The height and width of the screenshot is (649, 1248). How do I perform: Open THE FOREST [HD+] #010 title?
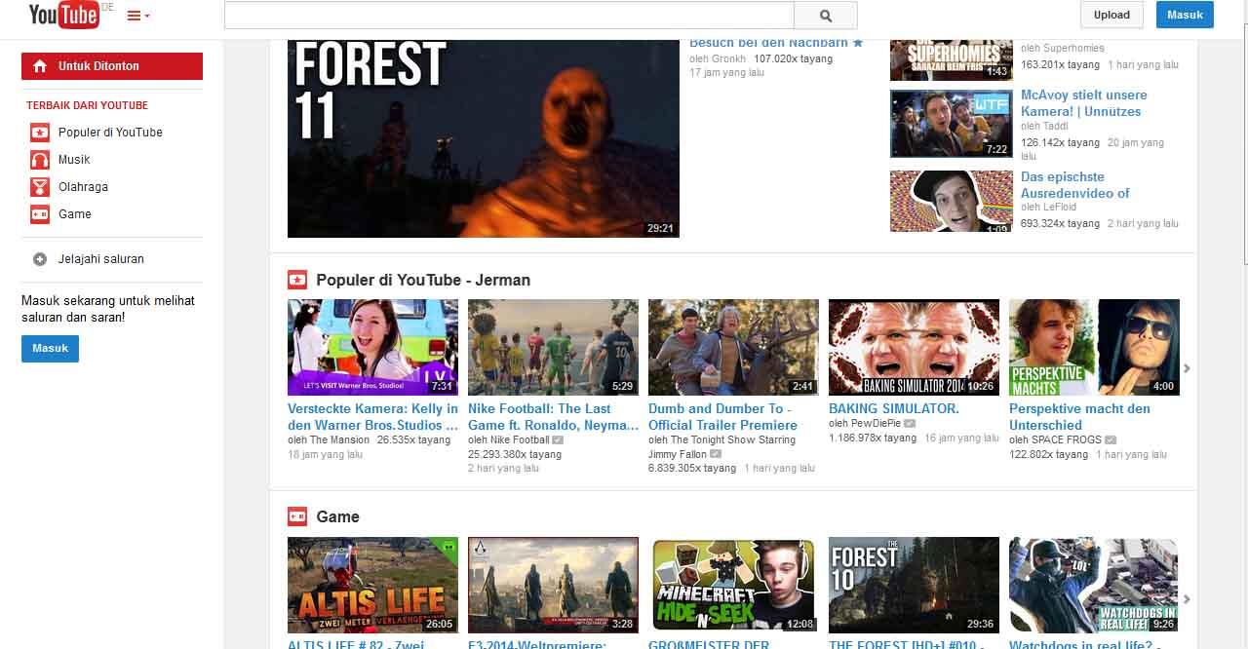click(906, 644)
